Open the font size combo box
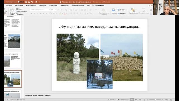 53,10
